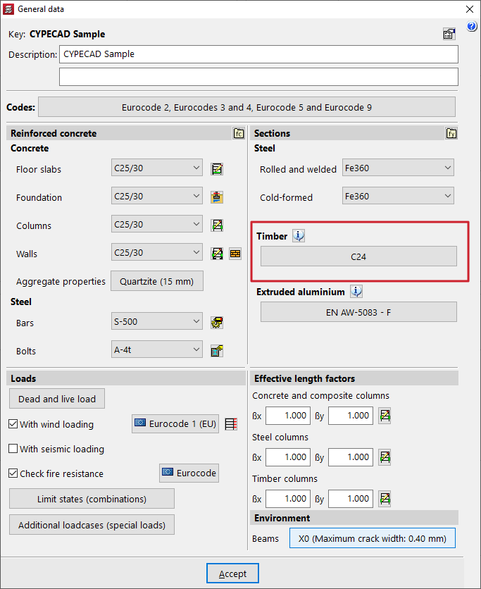This screenshot has width=481, height=589.
Task: Click the icon next to Bars steel dropdown
Action: 217,323
